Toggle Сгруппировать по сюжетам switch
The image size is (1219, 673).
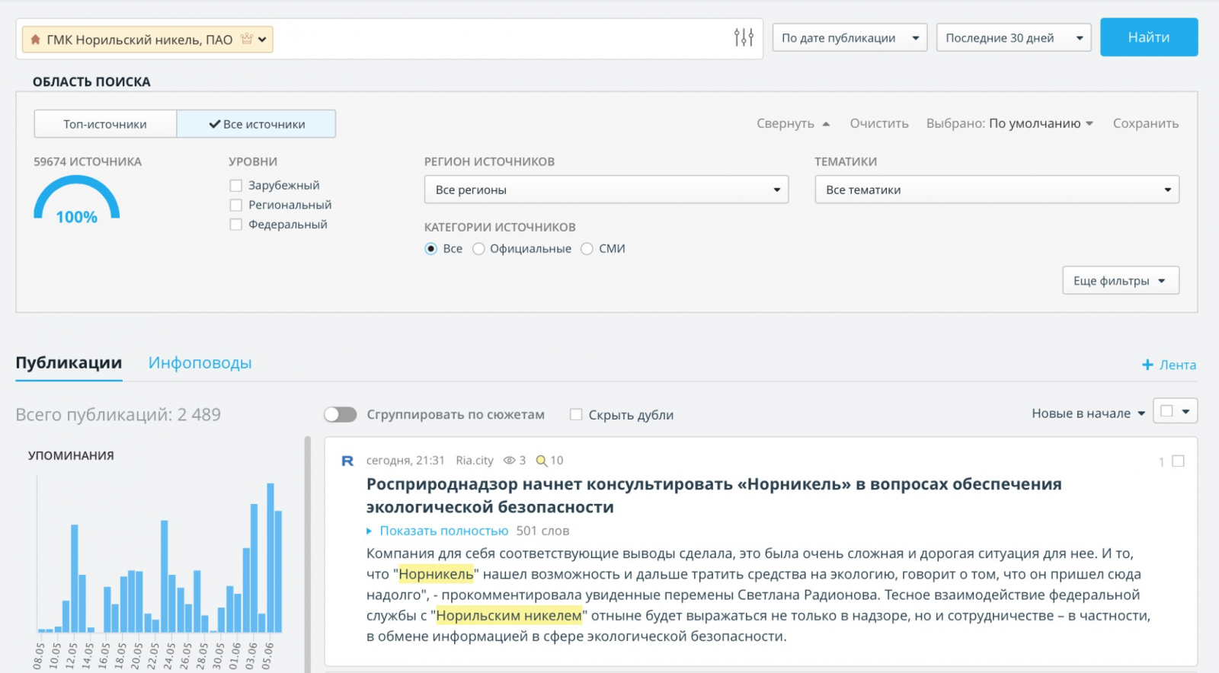340,414
